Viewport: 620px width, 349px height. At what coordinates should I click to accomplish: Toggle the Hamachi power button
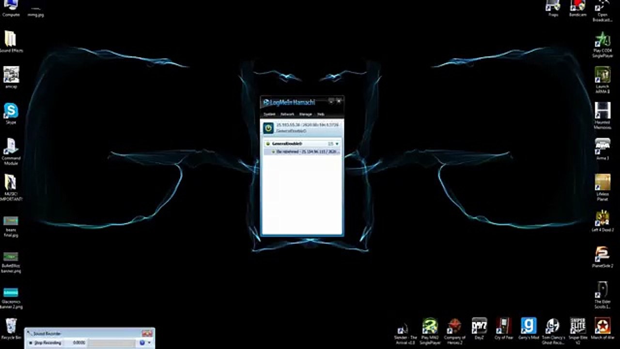pos(268,128)
